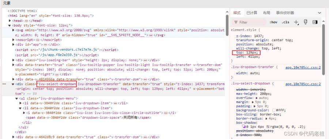Screen dimensions: 329x139
Task: Expand the overflow property triangle
Action: (x=257, y=98)
